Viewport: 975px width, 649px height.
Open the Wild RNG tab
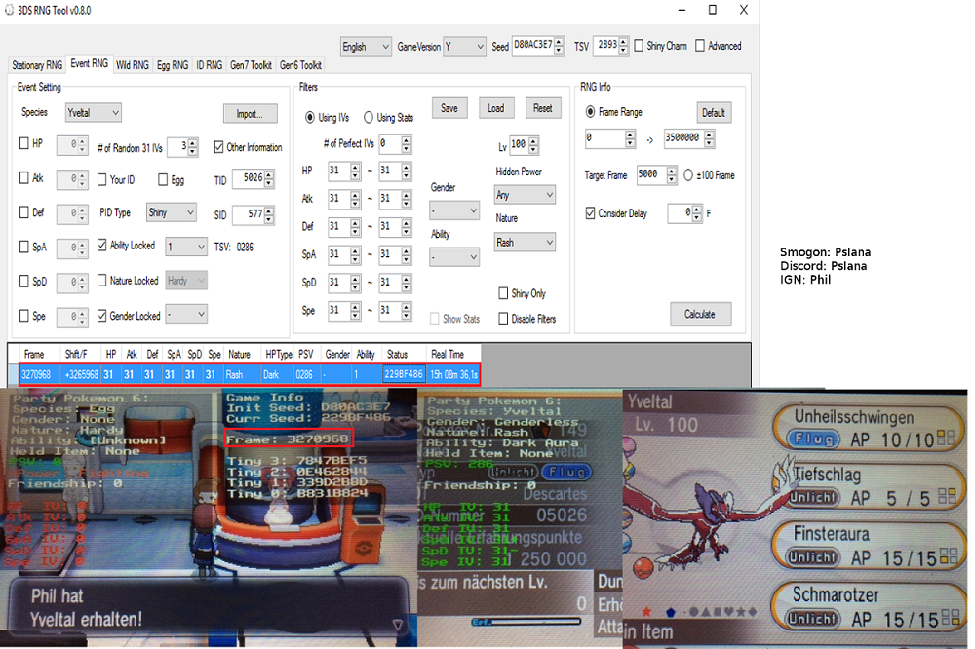tap(133, 65)
